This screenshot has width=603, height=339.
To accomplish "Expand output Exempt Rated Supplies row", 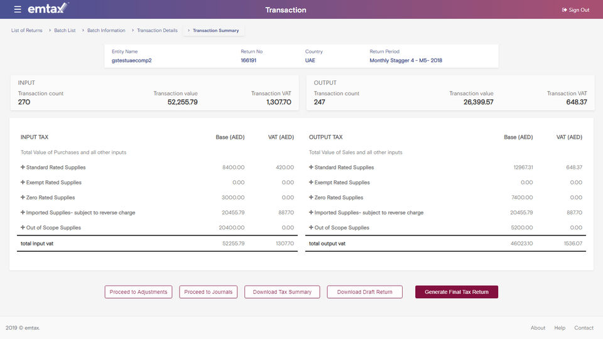I will (311, 182).
